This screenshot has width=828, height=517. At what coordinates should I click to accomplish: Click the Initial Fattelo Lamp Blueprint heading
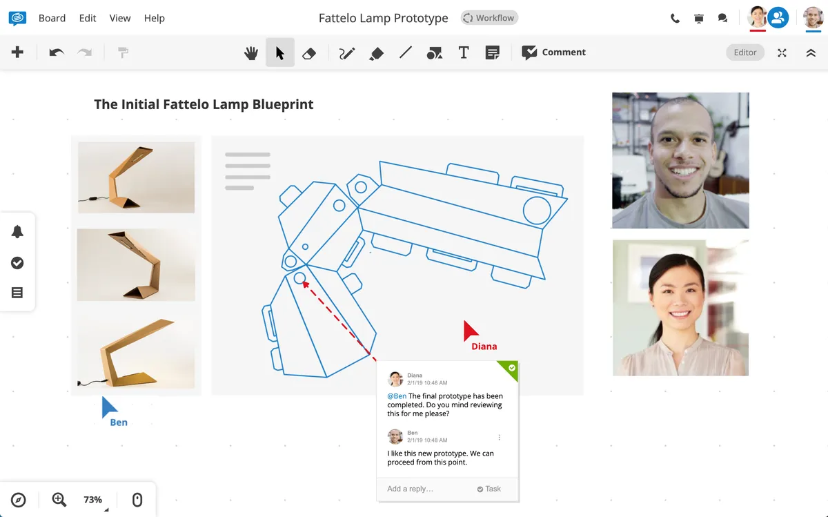[x=204, y=104]
